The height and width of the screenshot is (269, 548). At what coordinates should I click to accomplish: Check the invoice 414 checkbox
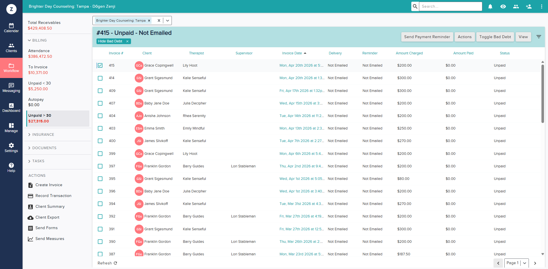click(x=100, y=78)
